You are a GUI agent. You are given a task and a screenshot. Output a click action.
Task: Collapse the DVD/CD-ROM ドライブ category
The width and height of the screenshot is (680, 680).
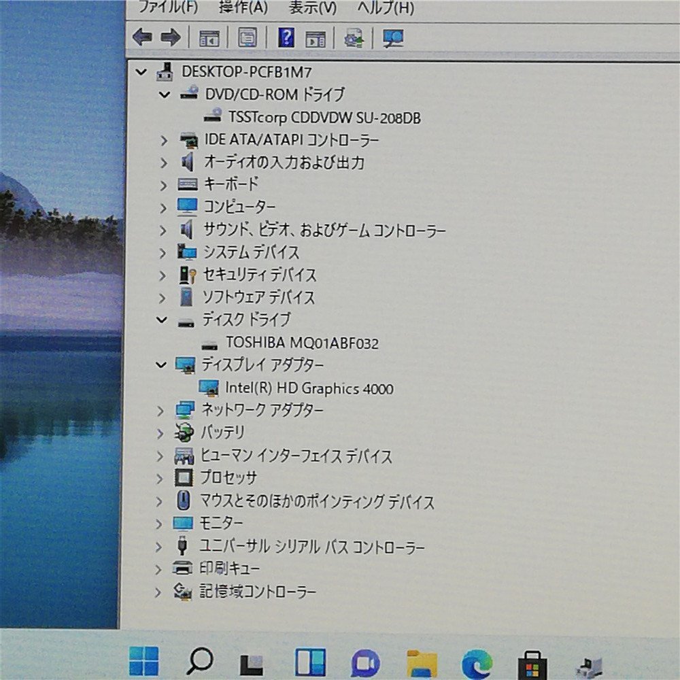click(165, 94)
